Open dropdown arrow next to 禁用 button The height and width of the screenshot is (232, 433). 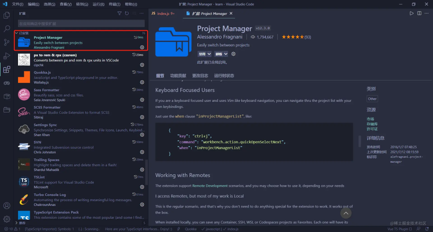tap(209, 54)
